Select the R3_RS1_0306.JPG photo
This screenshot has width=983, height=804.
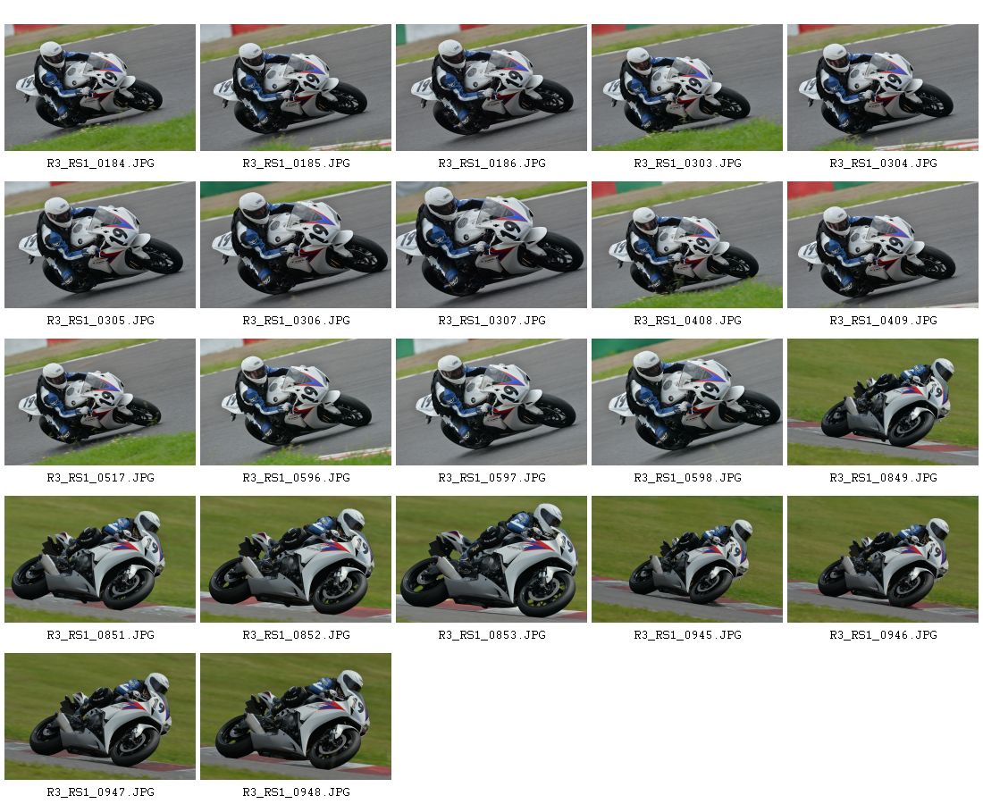point(296,245)
